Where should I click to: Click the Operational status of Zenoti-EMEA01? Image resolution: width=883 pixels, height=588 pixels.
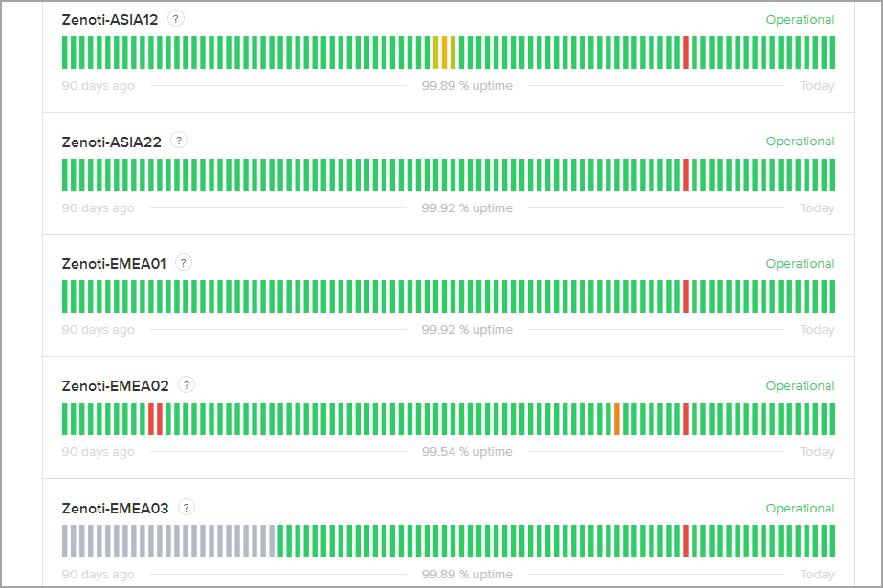click(x=800, y=263)
